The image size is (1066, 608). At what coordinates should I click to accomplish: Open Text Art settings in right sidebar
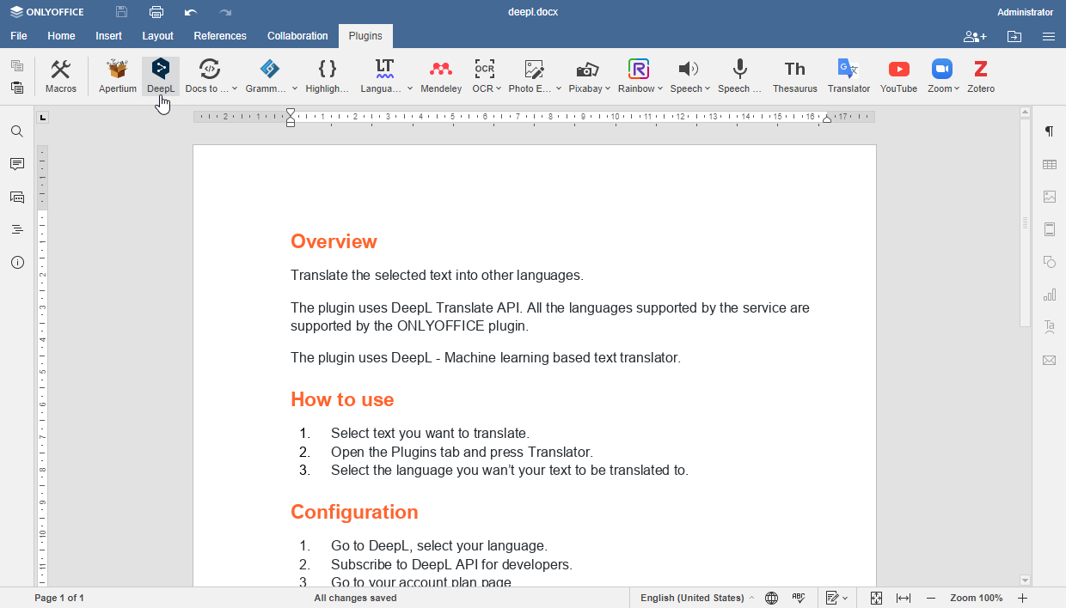tap(1050, 327)
